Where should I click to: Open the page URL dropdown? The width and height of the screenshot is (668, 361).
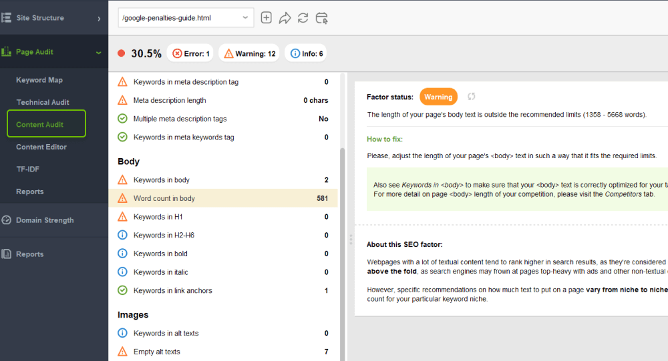(x=186, y=18)
